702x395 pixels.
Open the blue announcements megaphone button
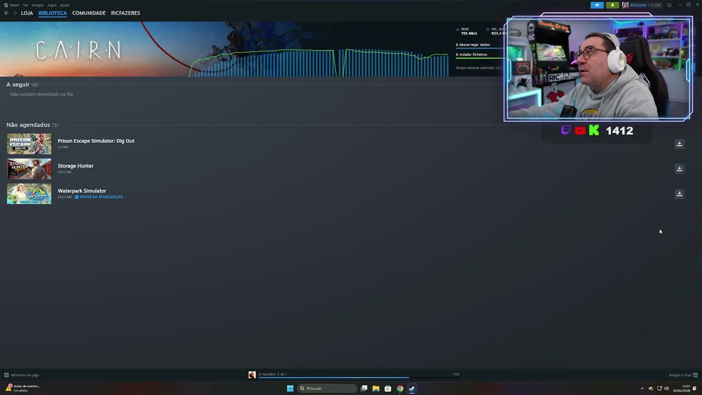click(597, 5)
